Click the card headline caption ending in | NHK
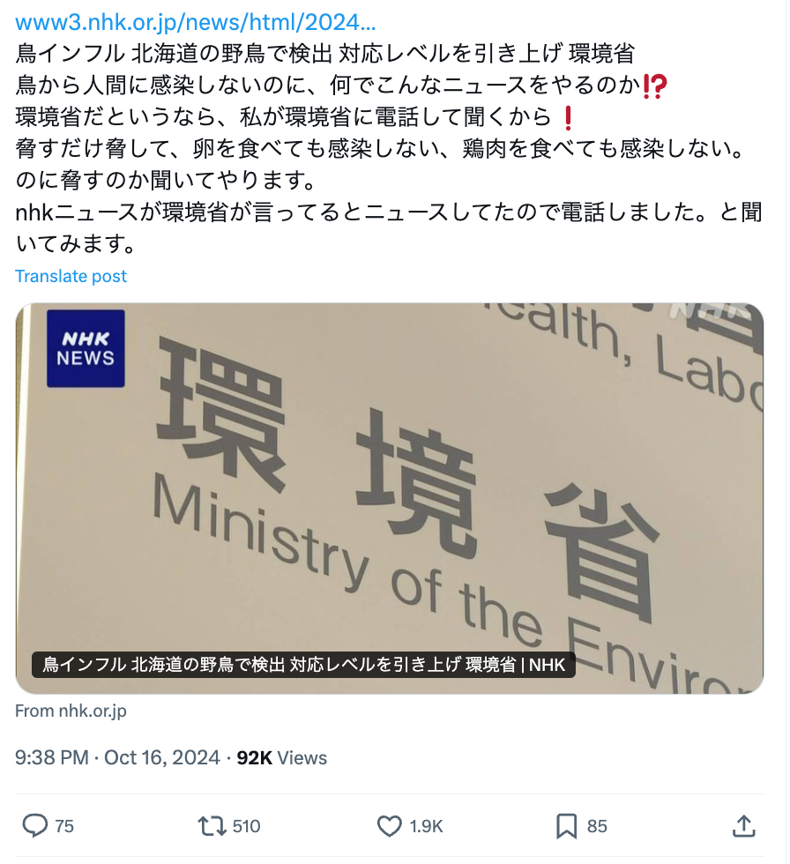This screenshot has width=790, height=864. tap(303, 665)
